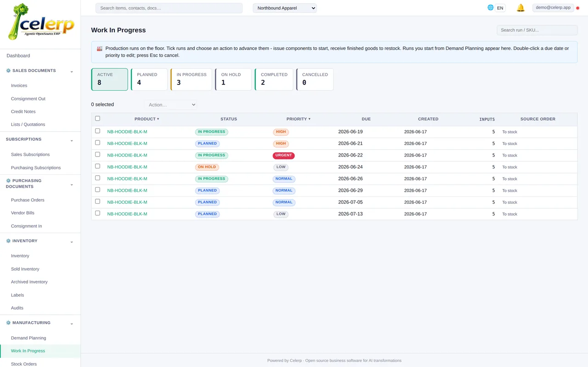
Task: Collapse the Manufacturing section chevron
Action: (72, 323)
